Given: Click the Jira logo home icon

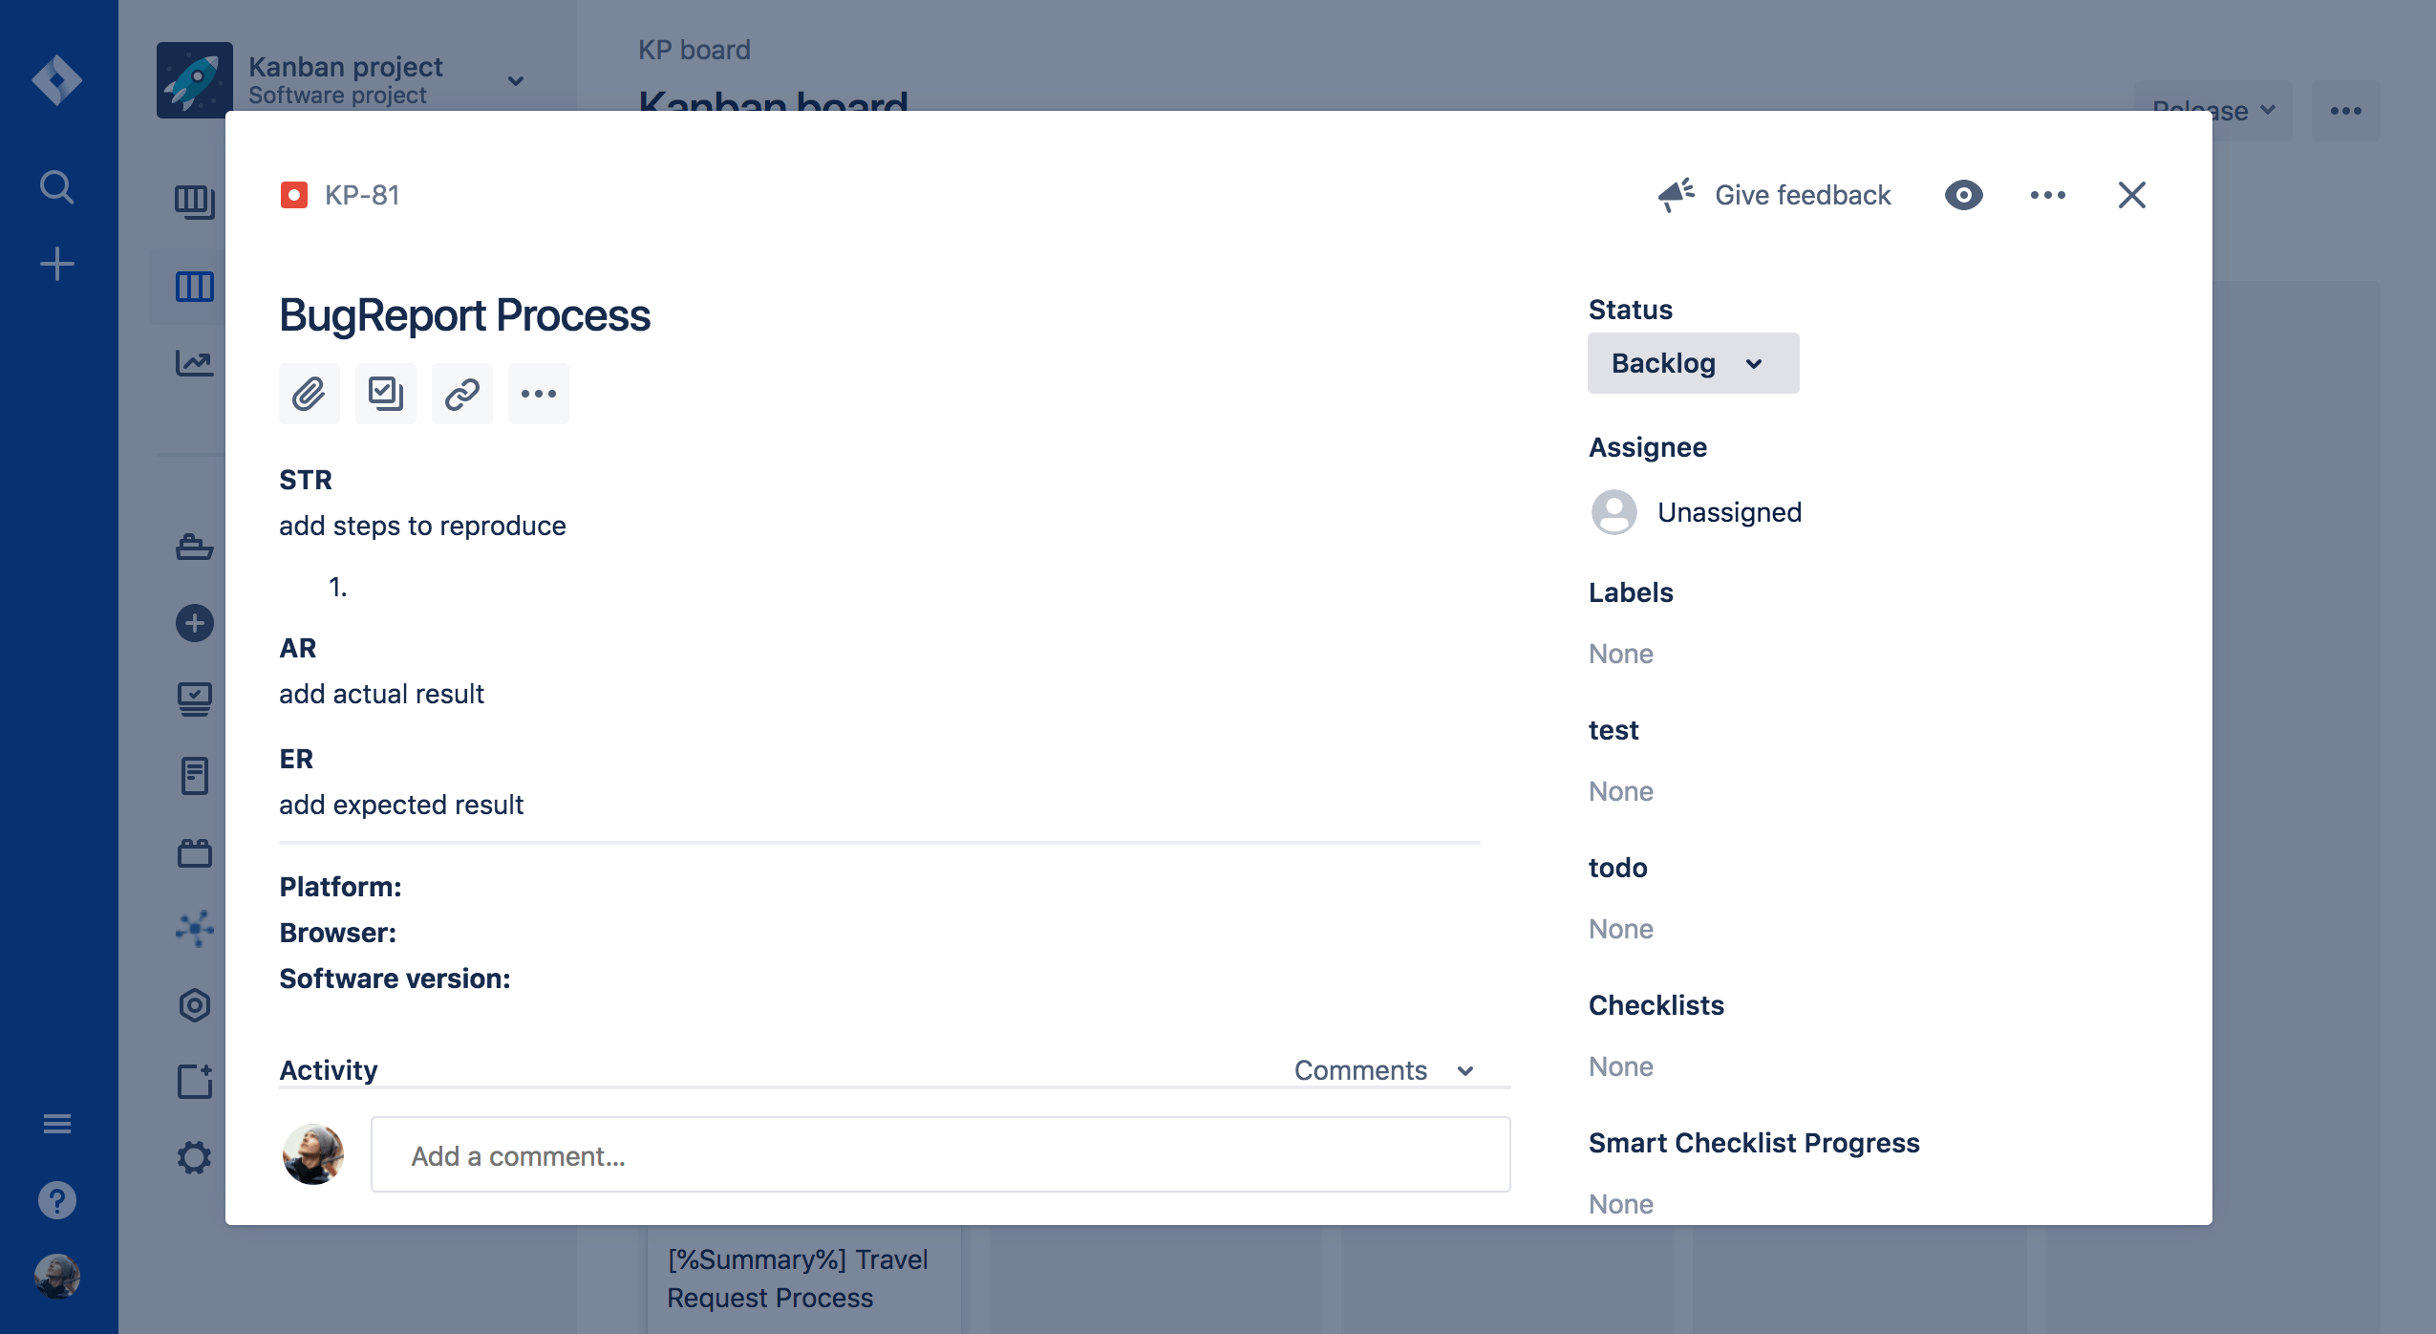Looking at the screenshot, I should [57, 80].
